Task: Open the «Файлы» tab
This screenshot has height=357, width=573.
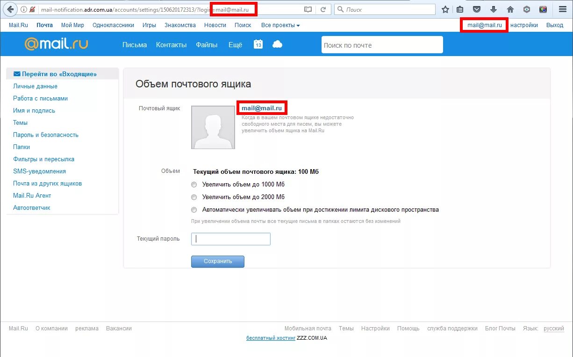Action: (207, 45)
